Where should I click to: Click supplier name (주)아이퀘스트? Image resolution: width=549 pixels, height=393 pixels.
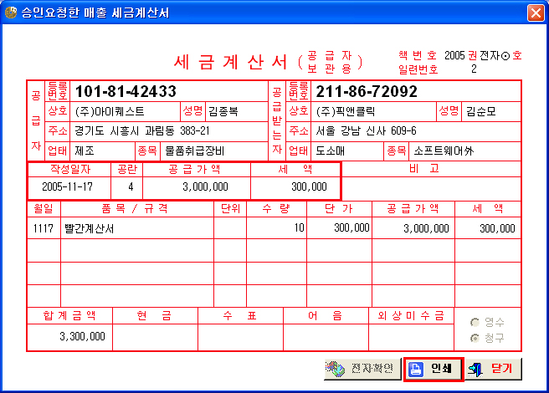click(x=110, y=112)
